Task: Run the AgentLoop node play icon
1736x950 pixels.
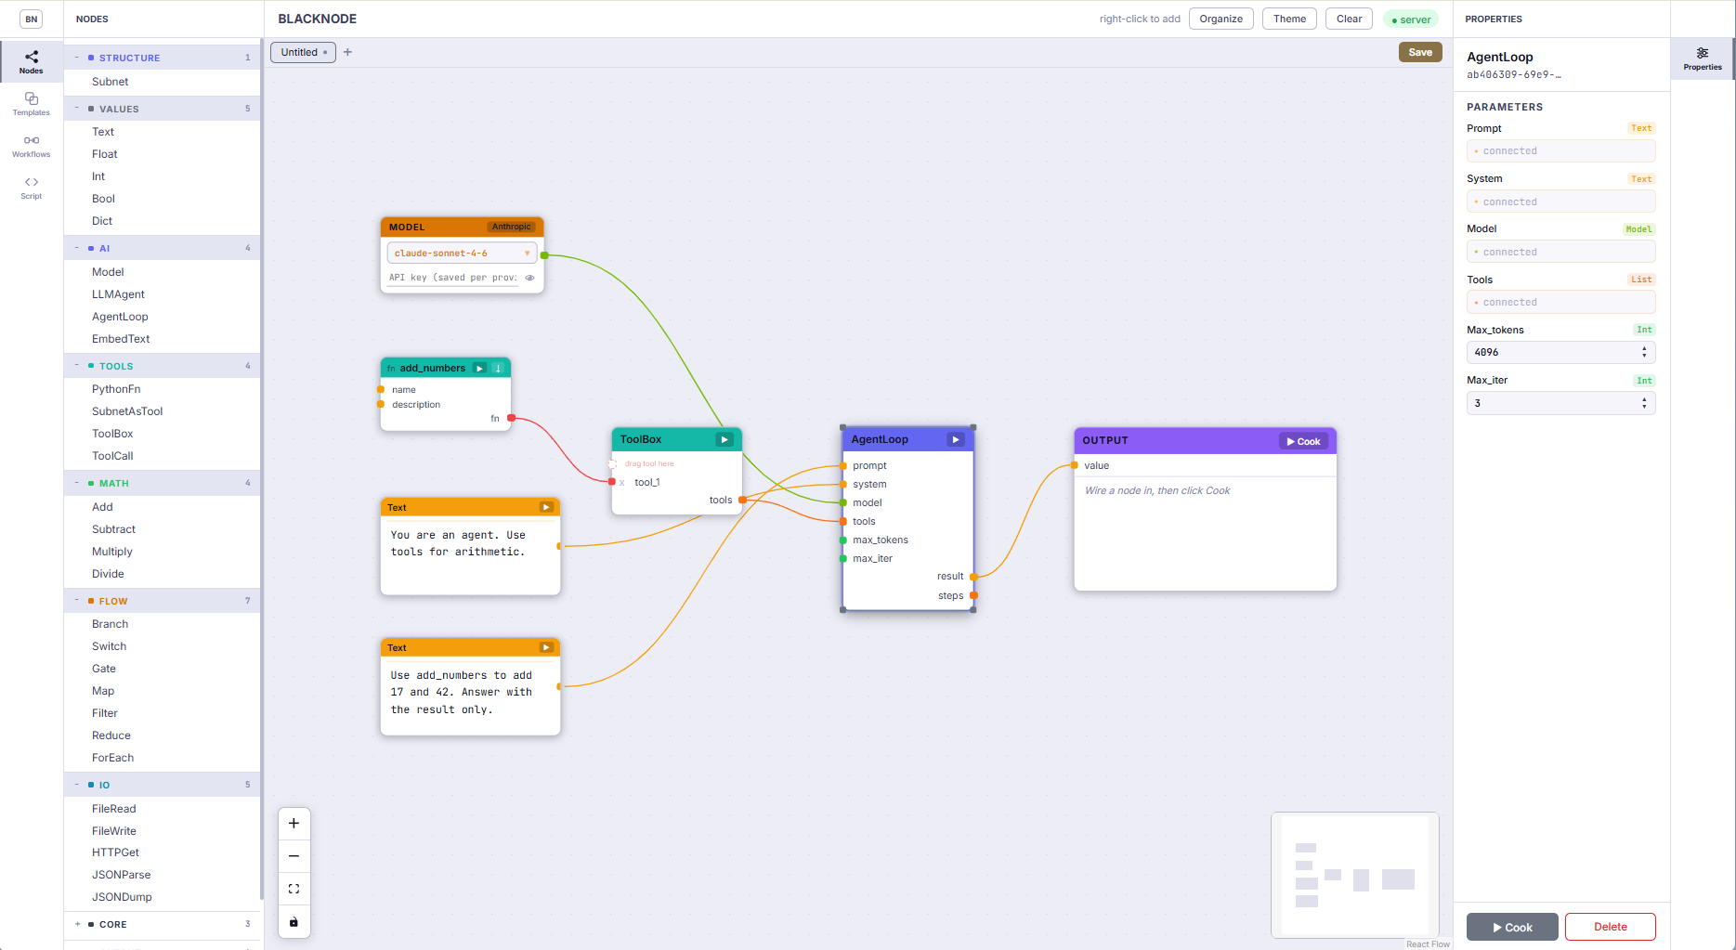Action: click(x=956, y=440)
